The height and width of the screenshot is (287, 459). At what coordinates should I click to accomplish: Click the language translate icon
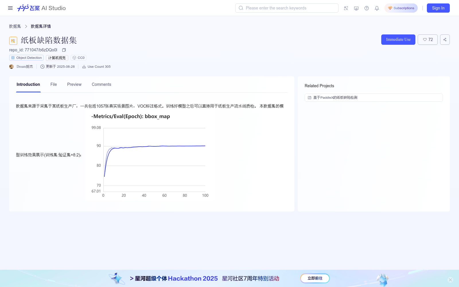tap(346, 8)
